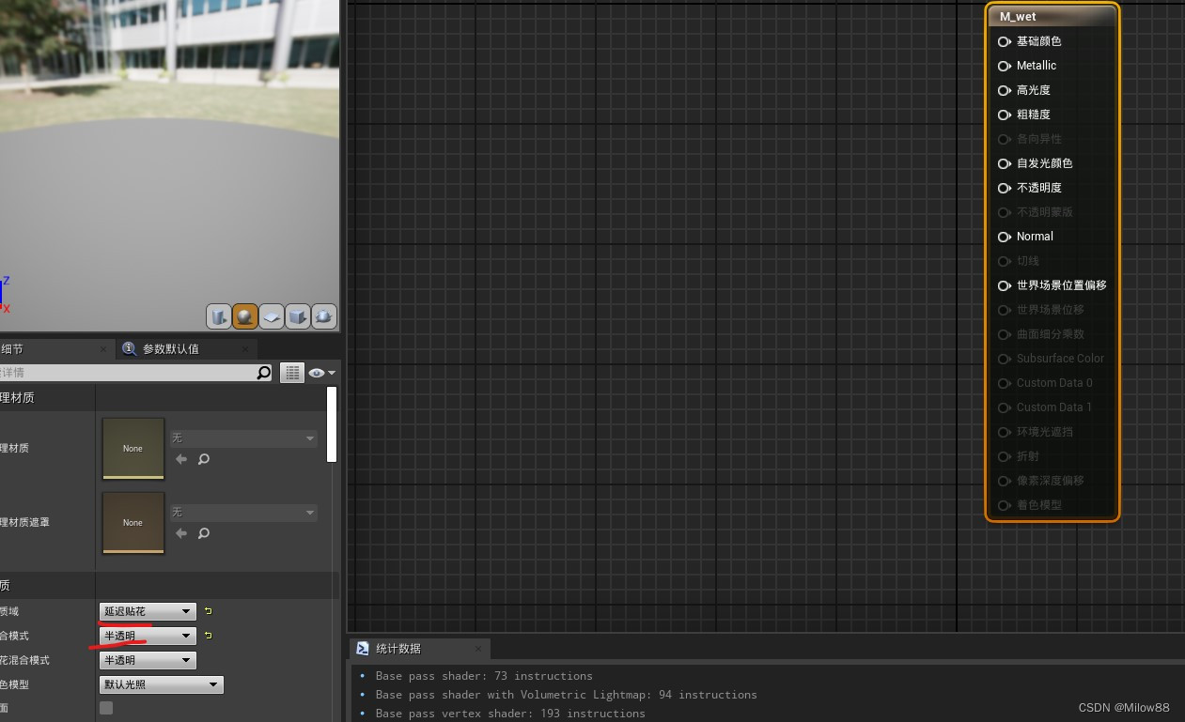Open the details view options eye menu
This screenshot has height=722, width=1185.
[321, 373]
